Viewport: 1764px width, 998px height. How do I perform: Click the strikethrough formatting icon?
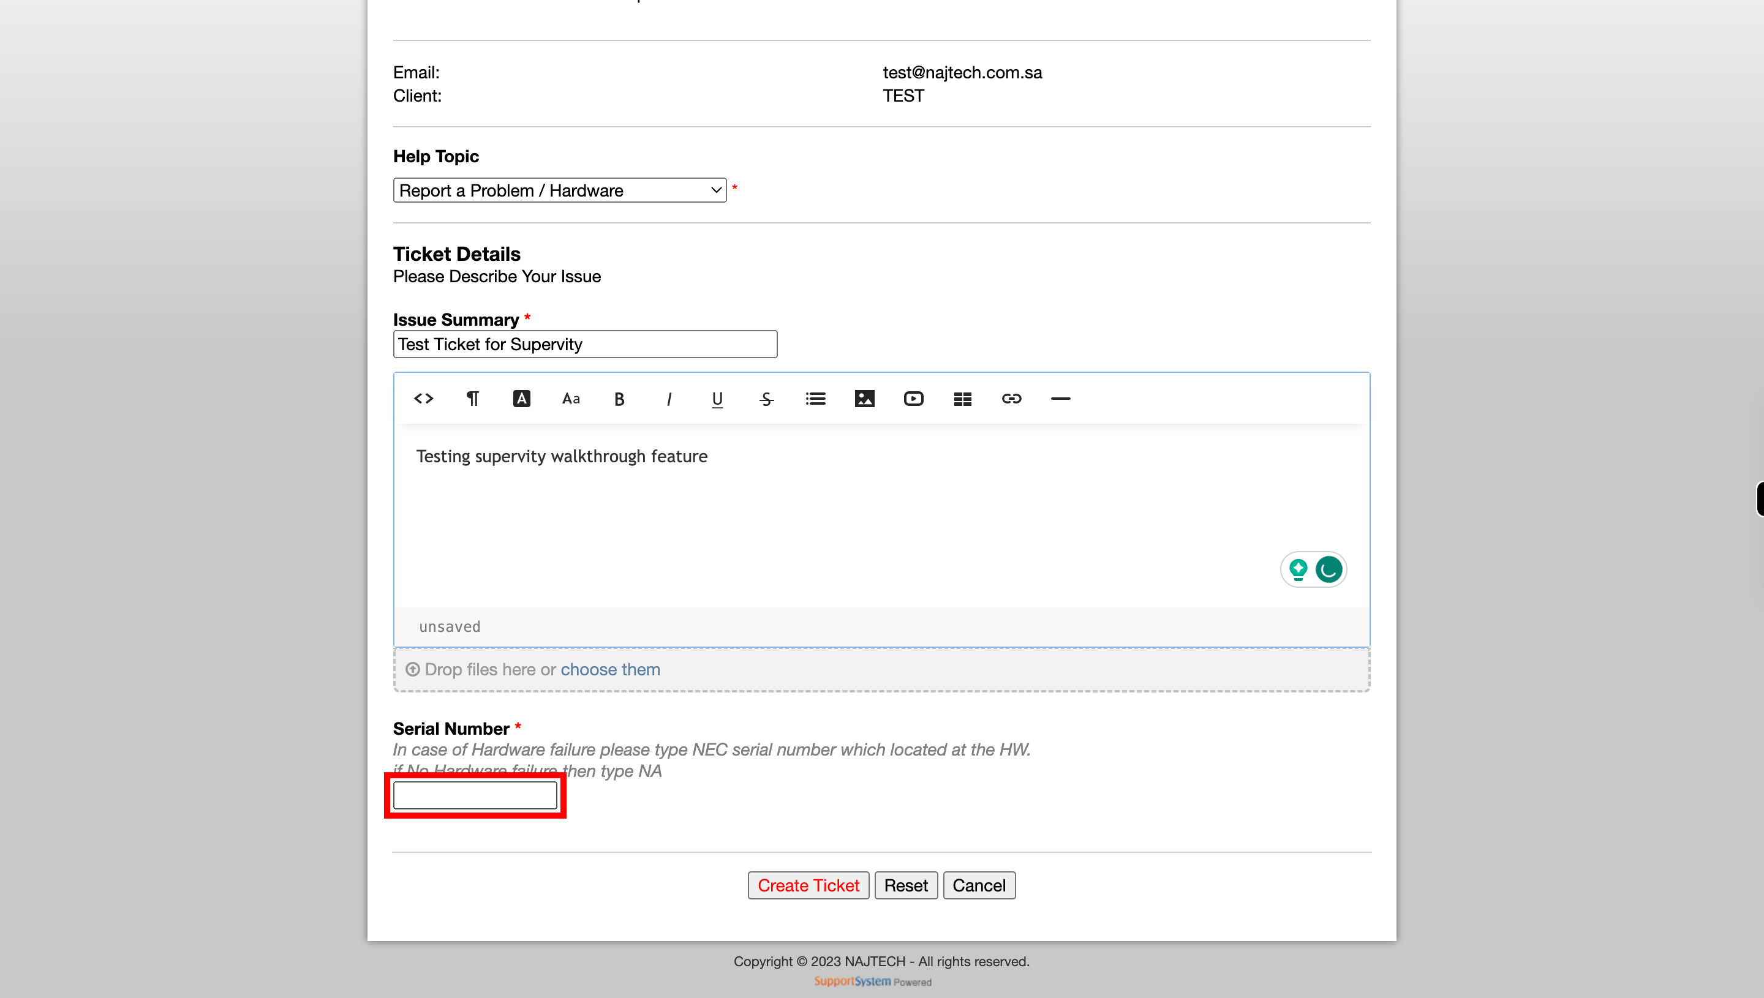(767, 399)
